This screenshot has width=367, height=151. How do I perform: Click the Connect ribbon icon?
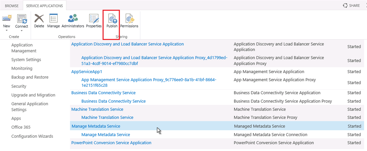[22, 19]
